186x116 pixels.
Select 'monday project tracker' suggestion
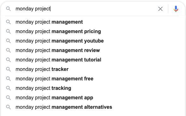pos(93,69)
